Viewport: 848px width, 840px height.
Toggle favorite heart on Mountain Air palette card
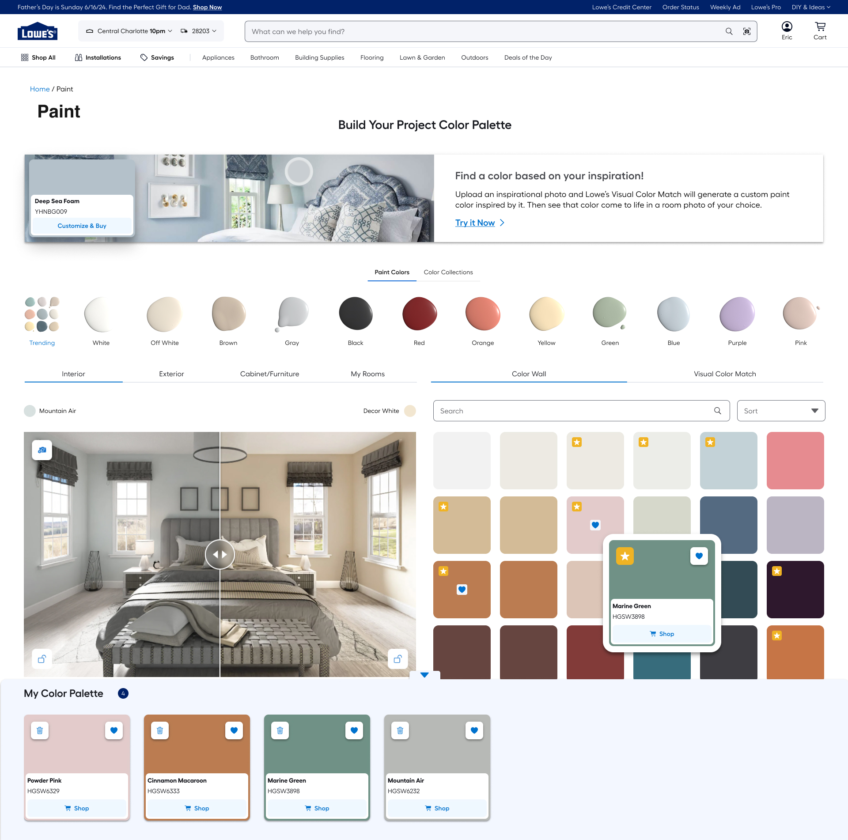coord(474,730)
